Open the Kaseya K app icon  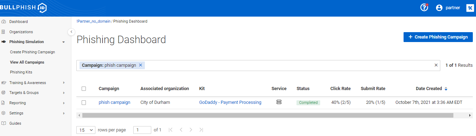coord(470,8)
